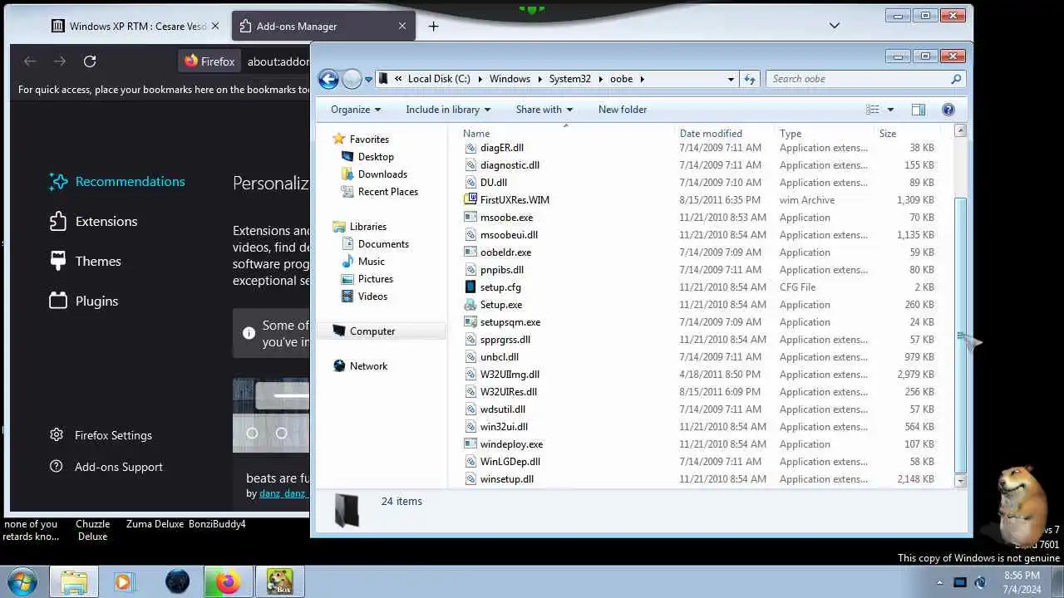Select Videos library in navigation pane
1064x598 pixels.
pos(372,297)
